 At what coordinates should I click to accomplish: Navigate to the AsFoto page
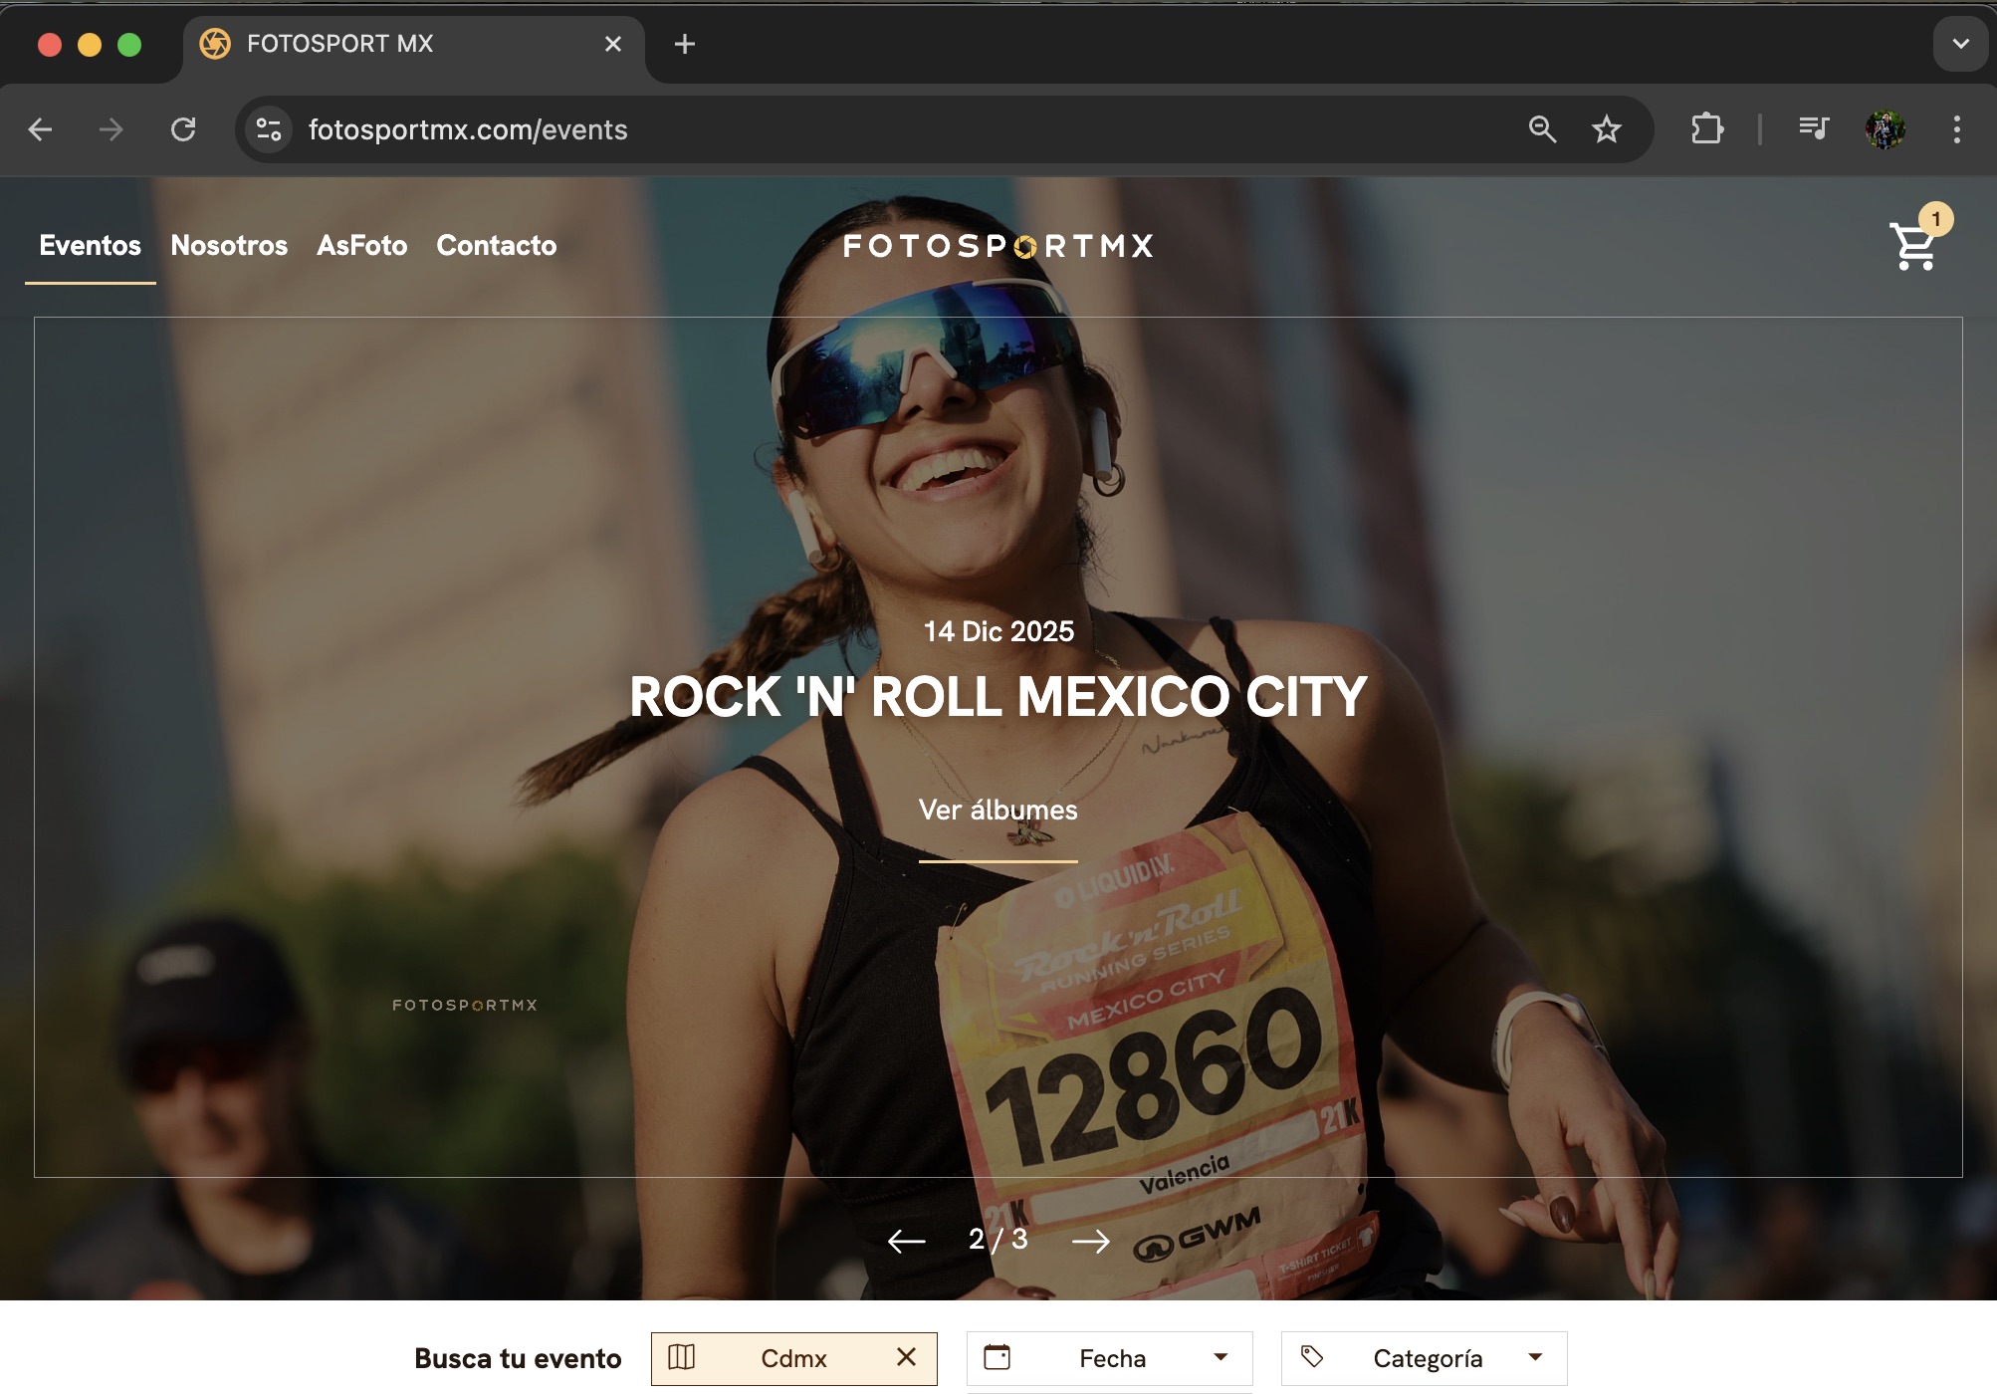click(361, 246)
